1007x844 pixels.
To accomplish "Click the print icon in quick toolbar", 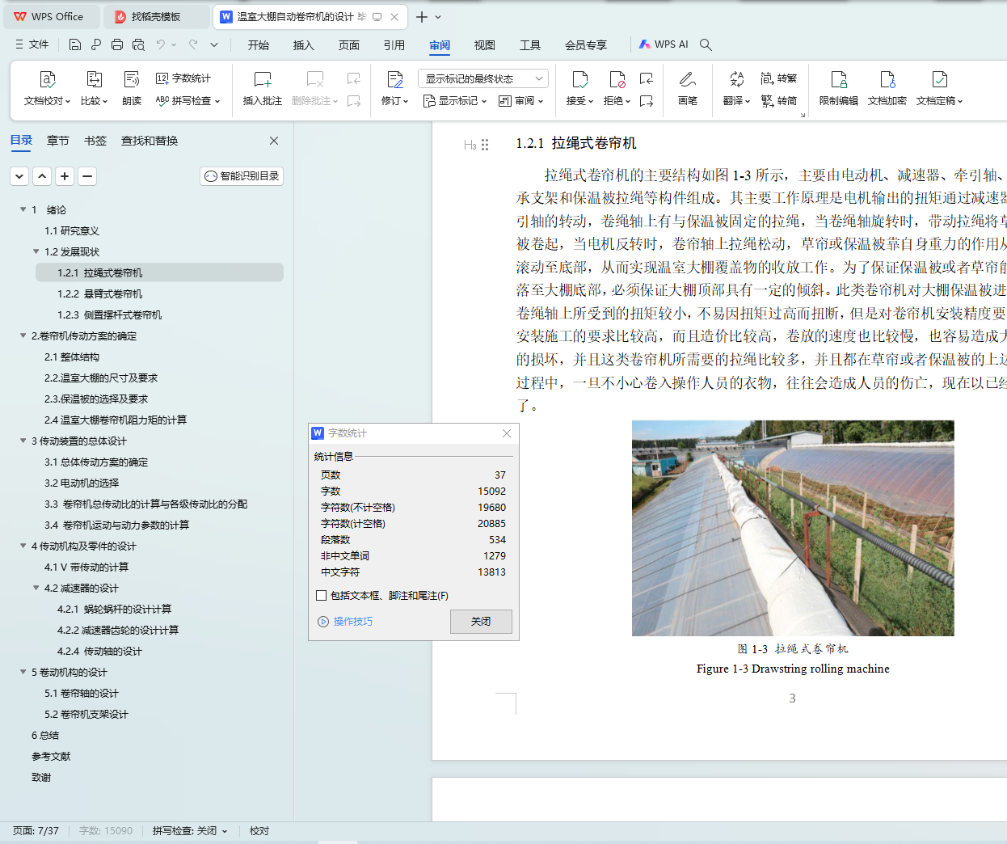I will 117,44.
